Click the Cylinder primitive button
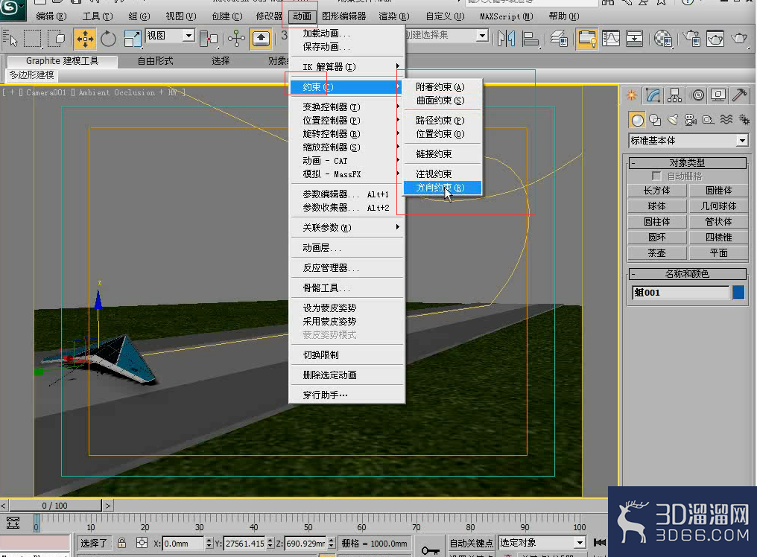757x557 pixels. (656, 222)
